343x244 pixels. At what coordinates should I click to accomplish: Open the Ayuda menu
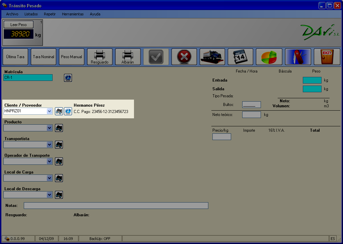coord(95,14)
